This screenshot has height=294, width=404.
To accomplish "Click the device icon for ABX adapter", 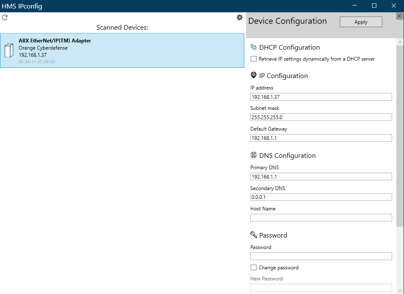I will tap(9, 50).
